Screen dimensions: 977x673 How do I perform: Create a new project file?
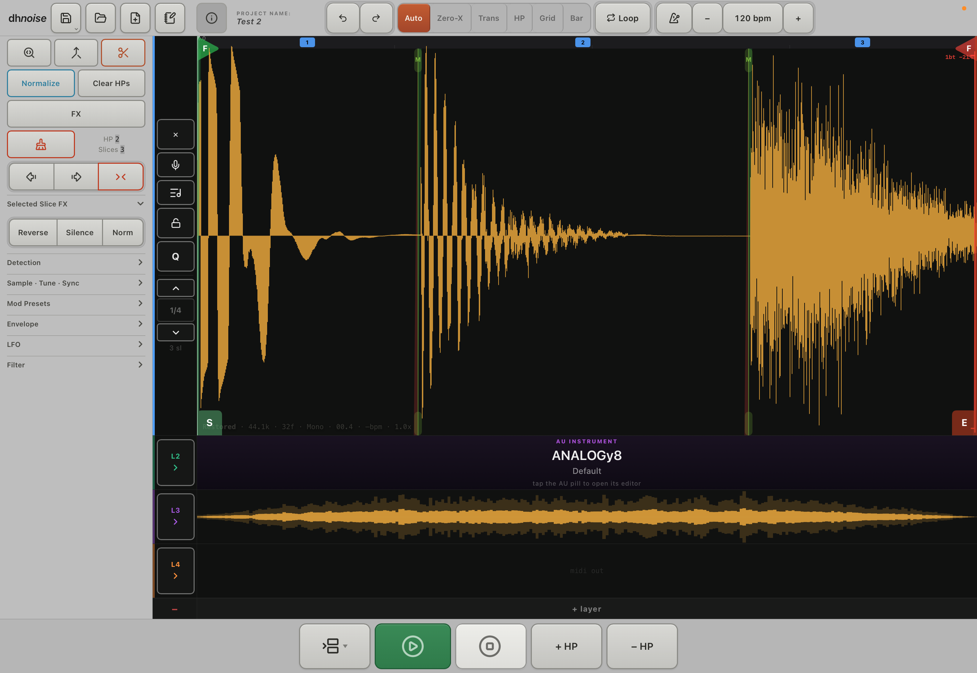[135, 18]
